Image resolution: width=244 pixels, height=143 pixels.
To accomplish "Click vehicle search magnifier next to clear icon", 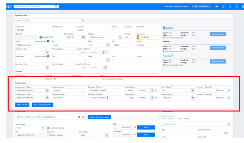I will pyautogui.click(x=83, y=117).
